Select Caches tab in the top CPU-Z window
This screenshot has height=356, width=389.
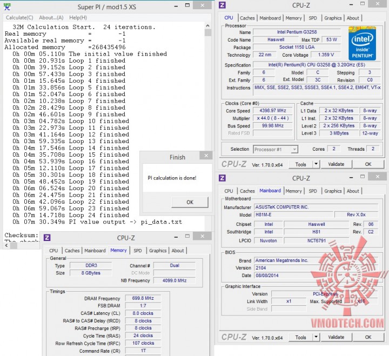click(247, 18)
